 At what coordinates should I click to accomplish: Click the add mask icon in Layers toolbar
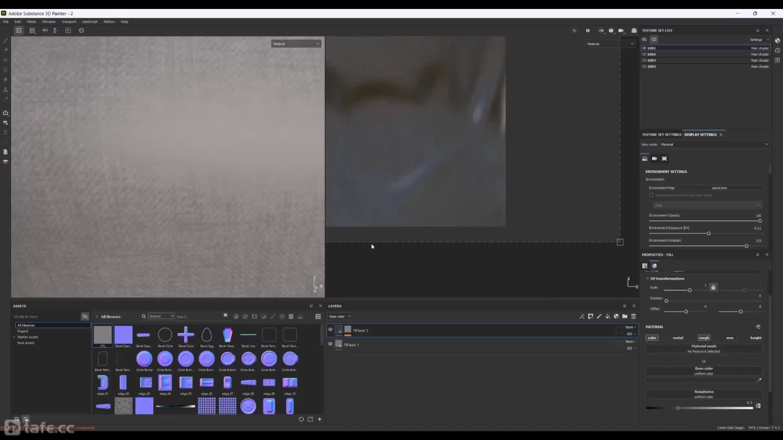pos(591,316)
